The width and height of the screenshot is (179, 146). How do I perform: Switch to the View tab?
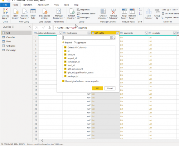57,5
